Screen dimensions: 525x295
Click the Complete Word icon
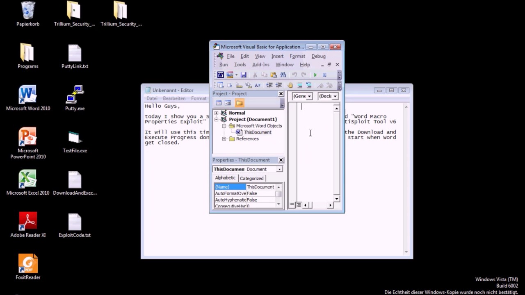click(x=258, y=85)
